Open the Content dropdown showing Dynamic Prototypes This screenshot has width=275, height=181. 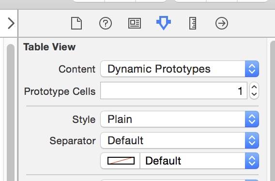(180, 69)
